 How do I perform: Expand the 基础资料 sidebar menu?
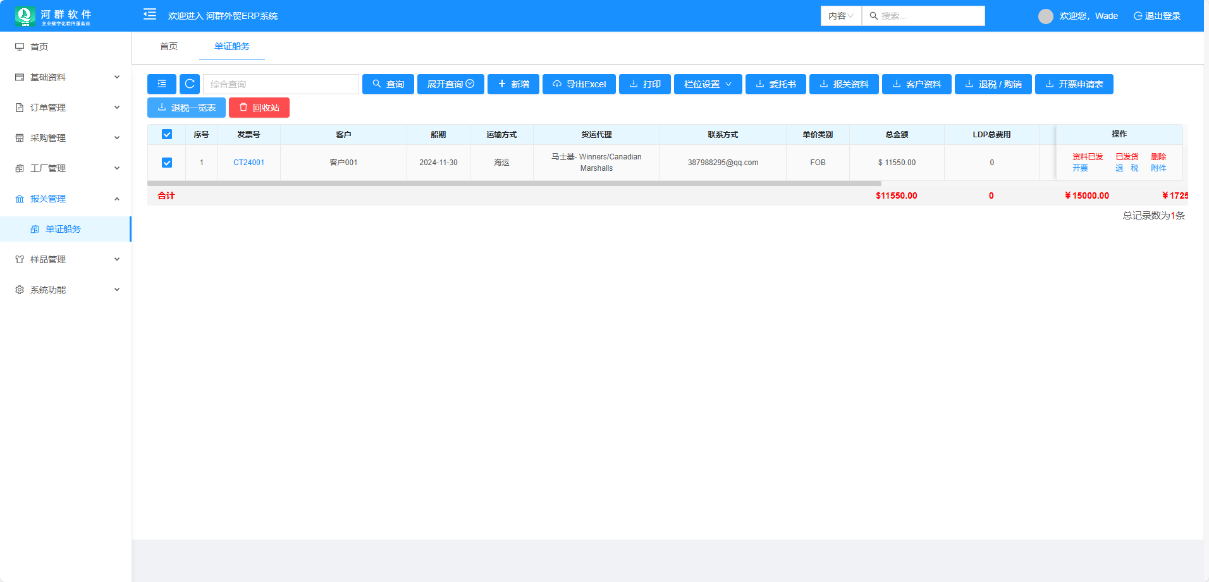[x=66, y=77]
